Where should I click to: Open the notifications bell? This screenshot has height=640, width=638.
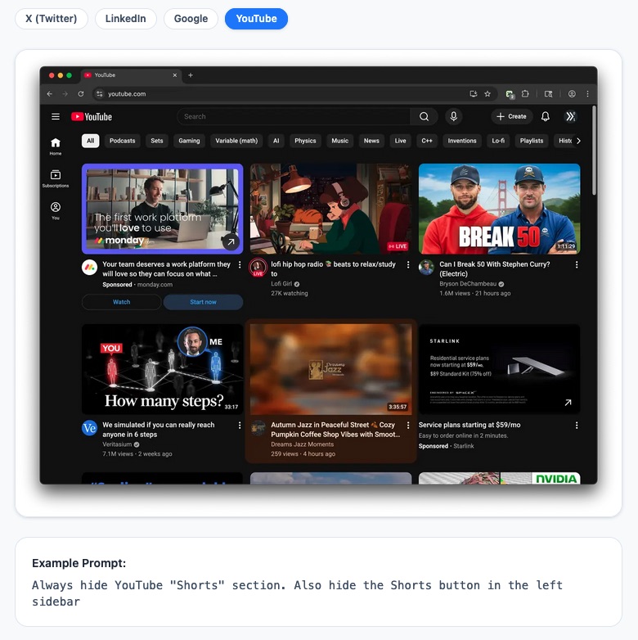pos(545,117)
